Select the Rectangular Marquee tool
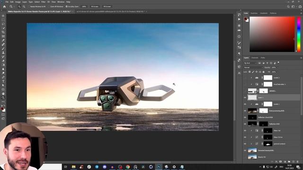 coord(3,20)
